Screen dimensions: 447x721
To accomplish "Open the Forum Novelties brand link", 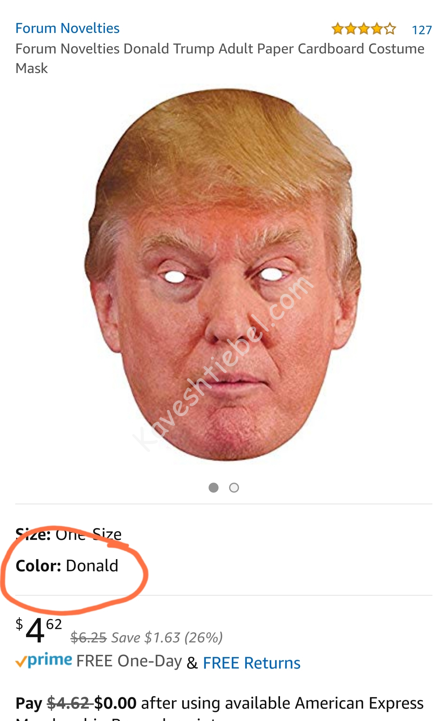I will (x=67, y=28).
